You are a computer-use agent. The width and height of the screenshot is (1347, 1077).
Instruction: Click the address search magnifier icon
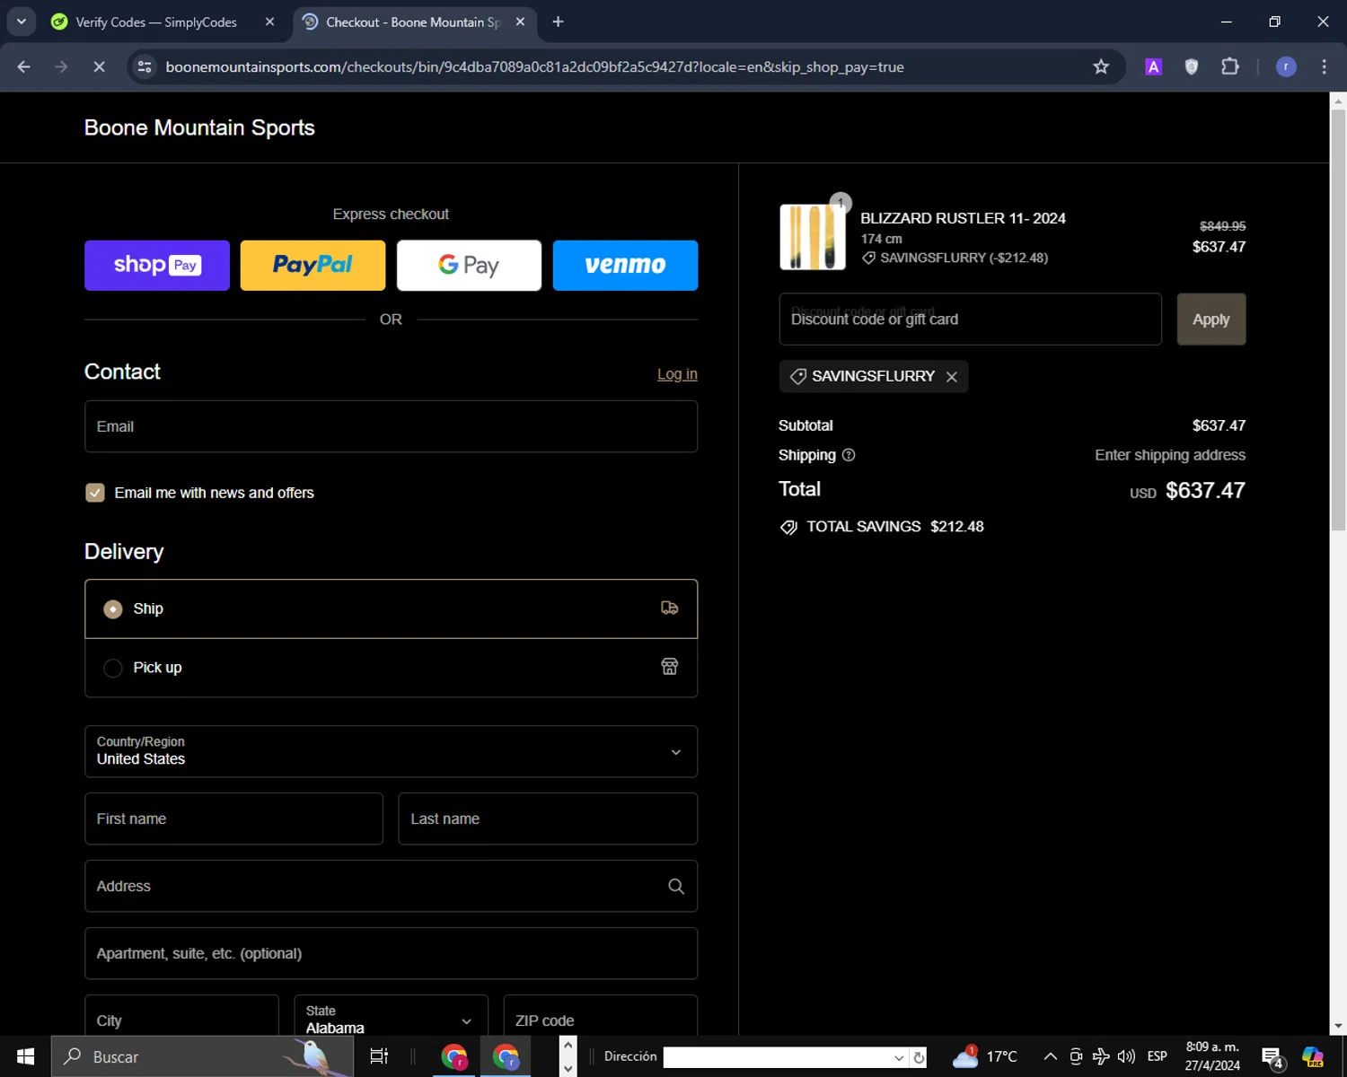point(676,887)
